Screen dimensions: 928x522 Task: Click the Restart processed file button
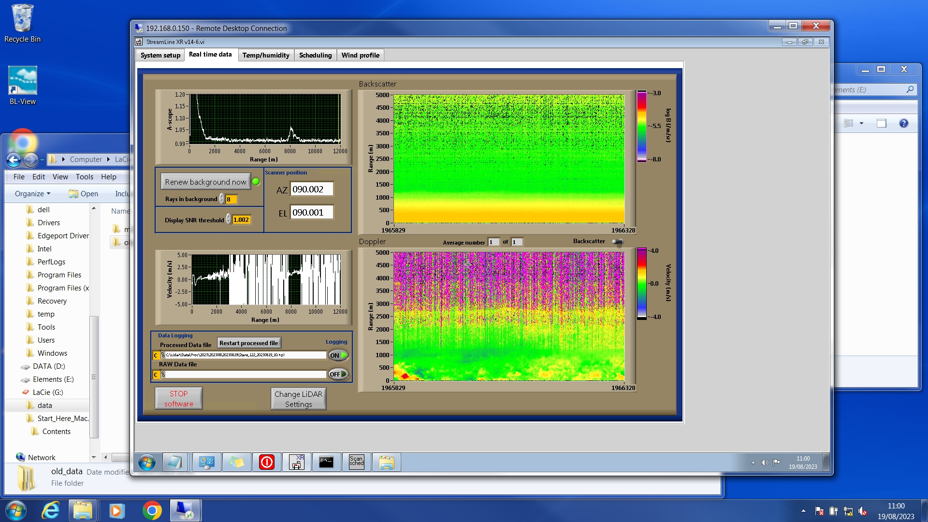click(x=248, y=343)
